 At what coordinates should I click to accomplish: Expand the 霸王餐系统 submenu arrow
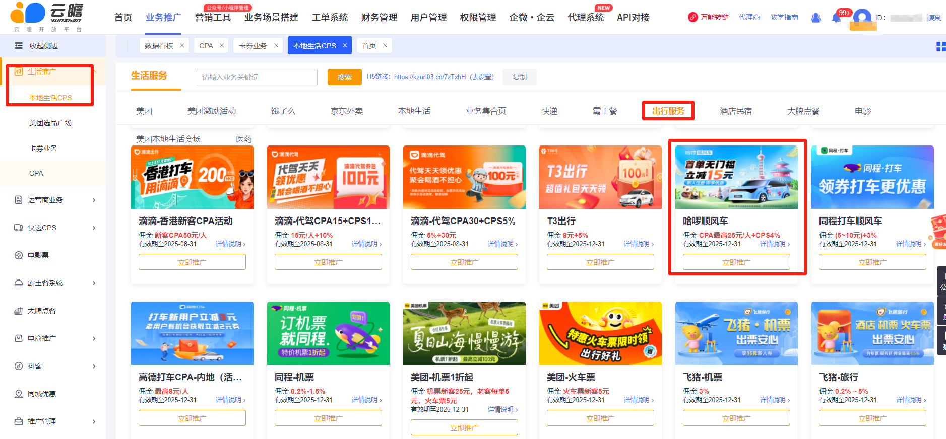coord(94,283)
